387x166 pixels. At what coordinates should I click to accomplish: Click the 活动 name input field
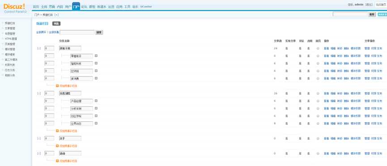70,153
